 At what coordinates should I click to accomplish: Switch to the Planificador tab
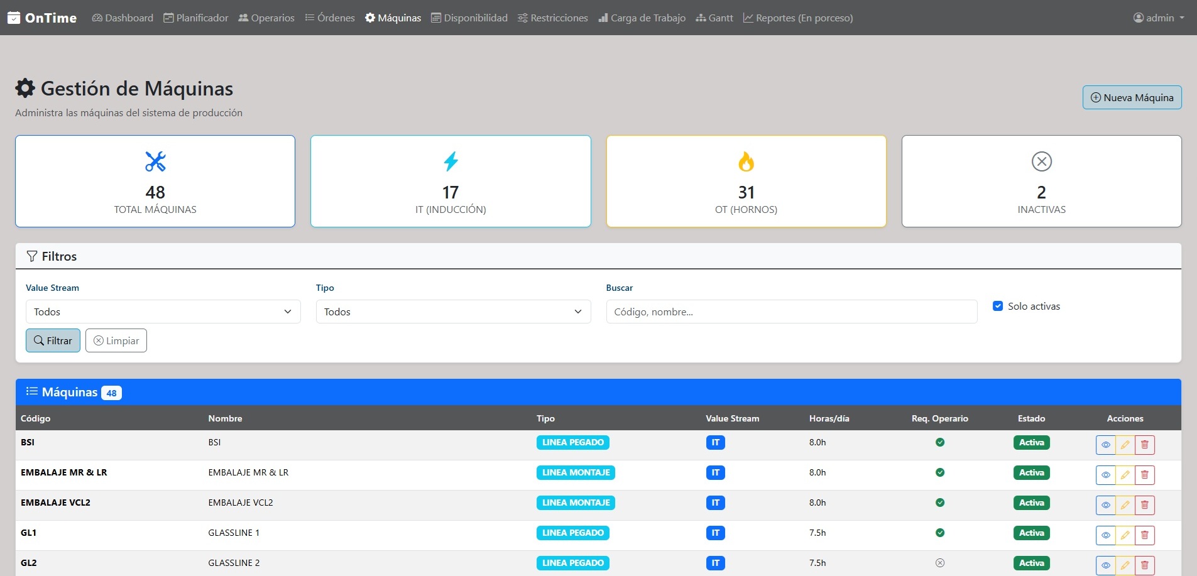[x=196, y=18]
